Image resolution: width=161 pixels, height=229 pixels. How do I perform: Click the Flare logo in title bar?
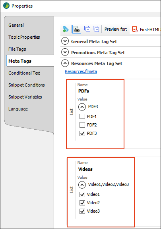coord(6,6)
